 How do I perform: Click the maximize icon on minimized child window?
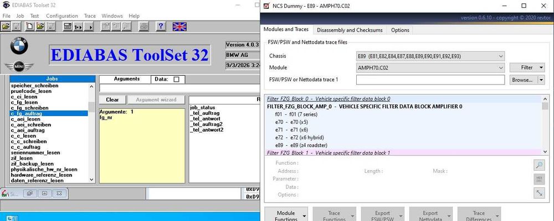point(44,193)
